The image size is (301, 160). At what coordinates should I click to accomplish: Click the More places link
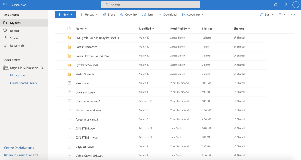pos(19,76)
